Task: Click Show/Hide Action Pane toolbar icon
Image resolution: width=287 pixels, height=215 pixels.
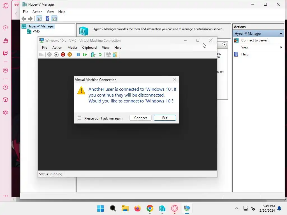Action: tap(54, 18)
